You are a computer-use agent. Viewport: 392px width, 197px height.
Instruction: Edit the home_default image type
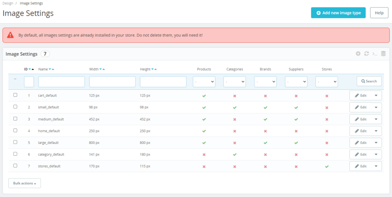click(x=361, y=131)
